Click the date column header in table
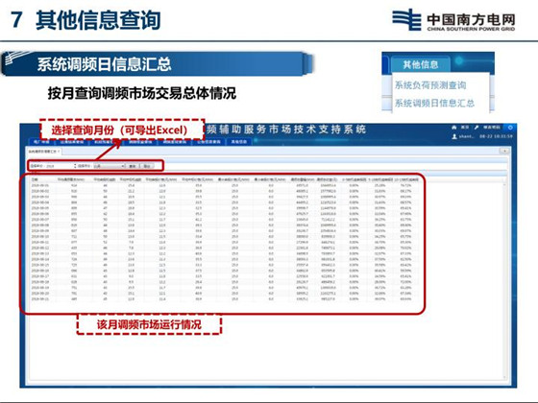The height and width of the screenshot is (403, 538). pos(35,179)
